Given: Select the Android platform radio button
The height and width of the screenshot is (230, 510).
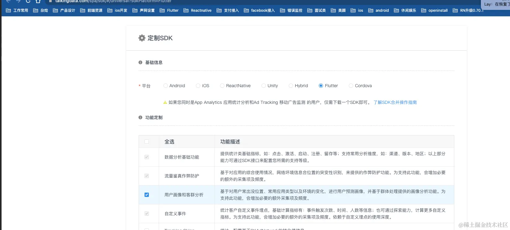Looking at the screenshot, I should tap(166, 86).
